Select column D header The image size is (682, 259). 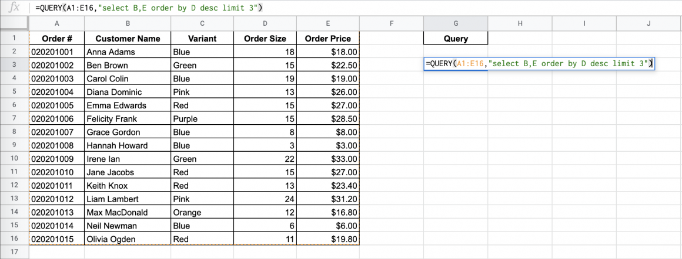[x=265, y=23]
